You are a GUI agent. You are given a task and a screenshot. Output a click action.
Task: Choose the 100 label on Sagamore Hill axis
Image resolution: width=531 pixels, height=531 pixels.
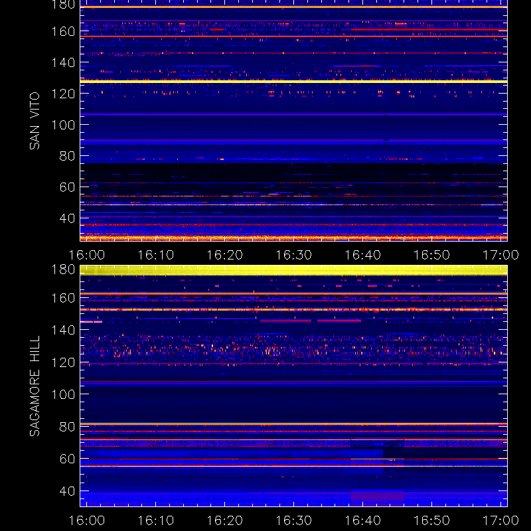[63, 394]
